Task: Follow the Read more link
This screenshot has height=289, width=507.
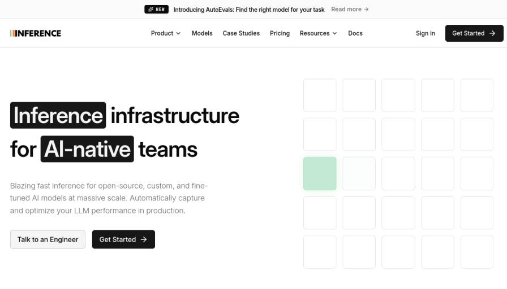Action: (x=350, y=10)
